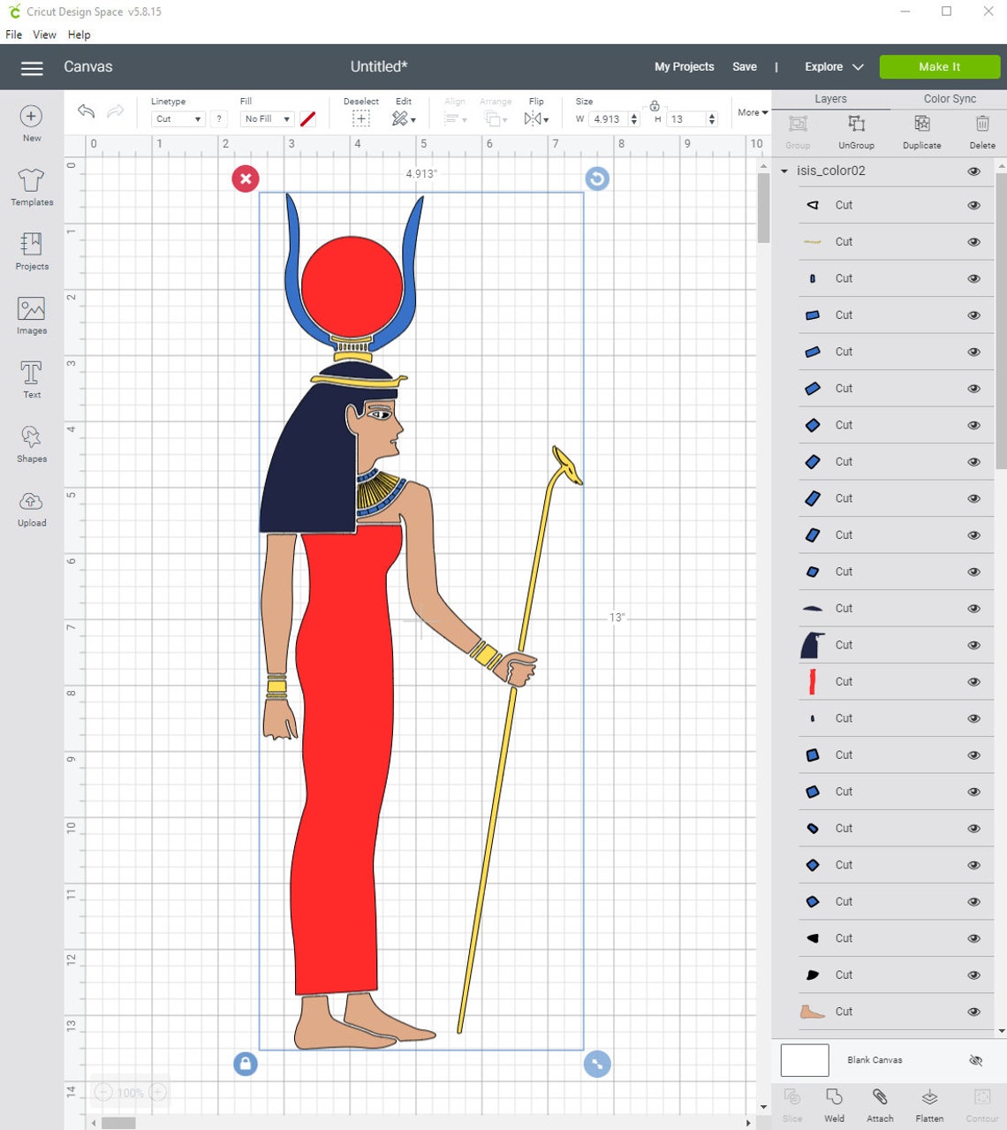The image size is (1007, 1130).
Task: Select the Weld tool at the bottom
Action: click(x=834, y=1103)
